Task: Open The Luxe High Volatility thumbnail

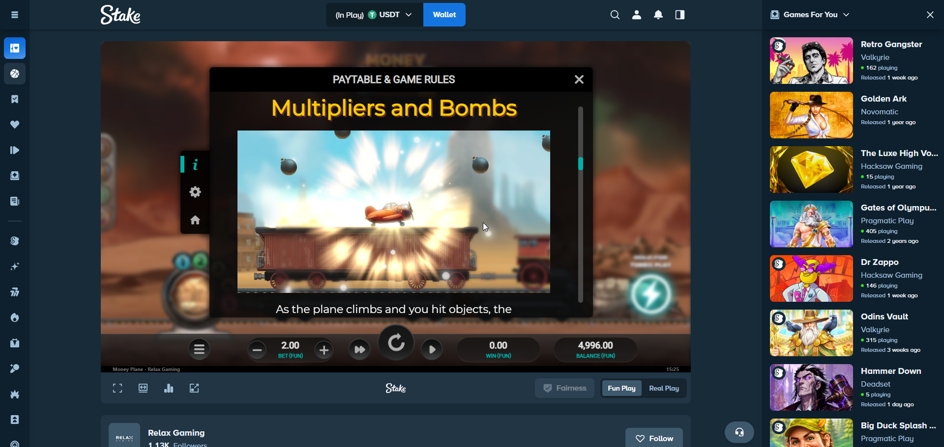Action: tap(811, 170)
